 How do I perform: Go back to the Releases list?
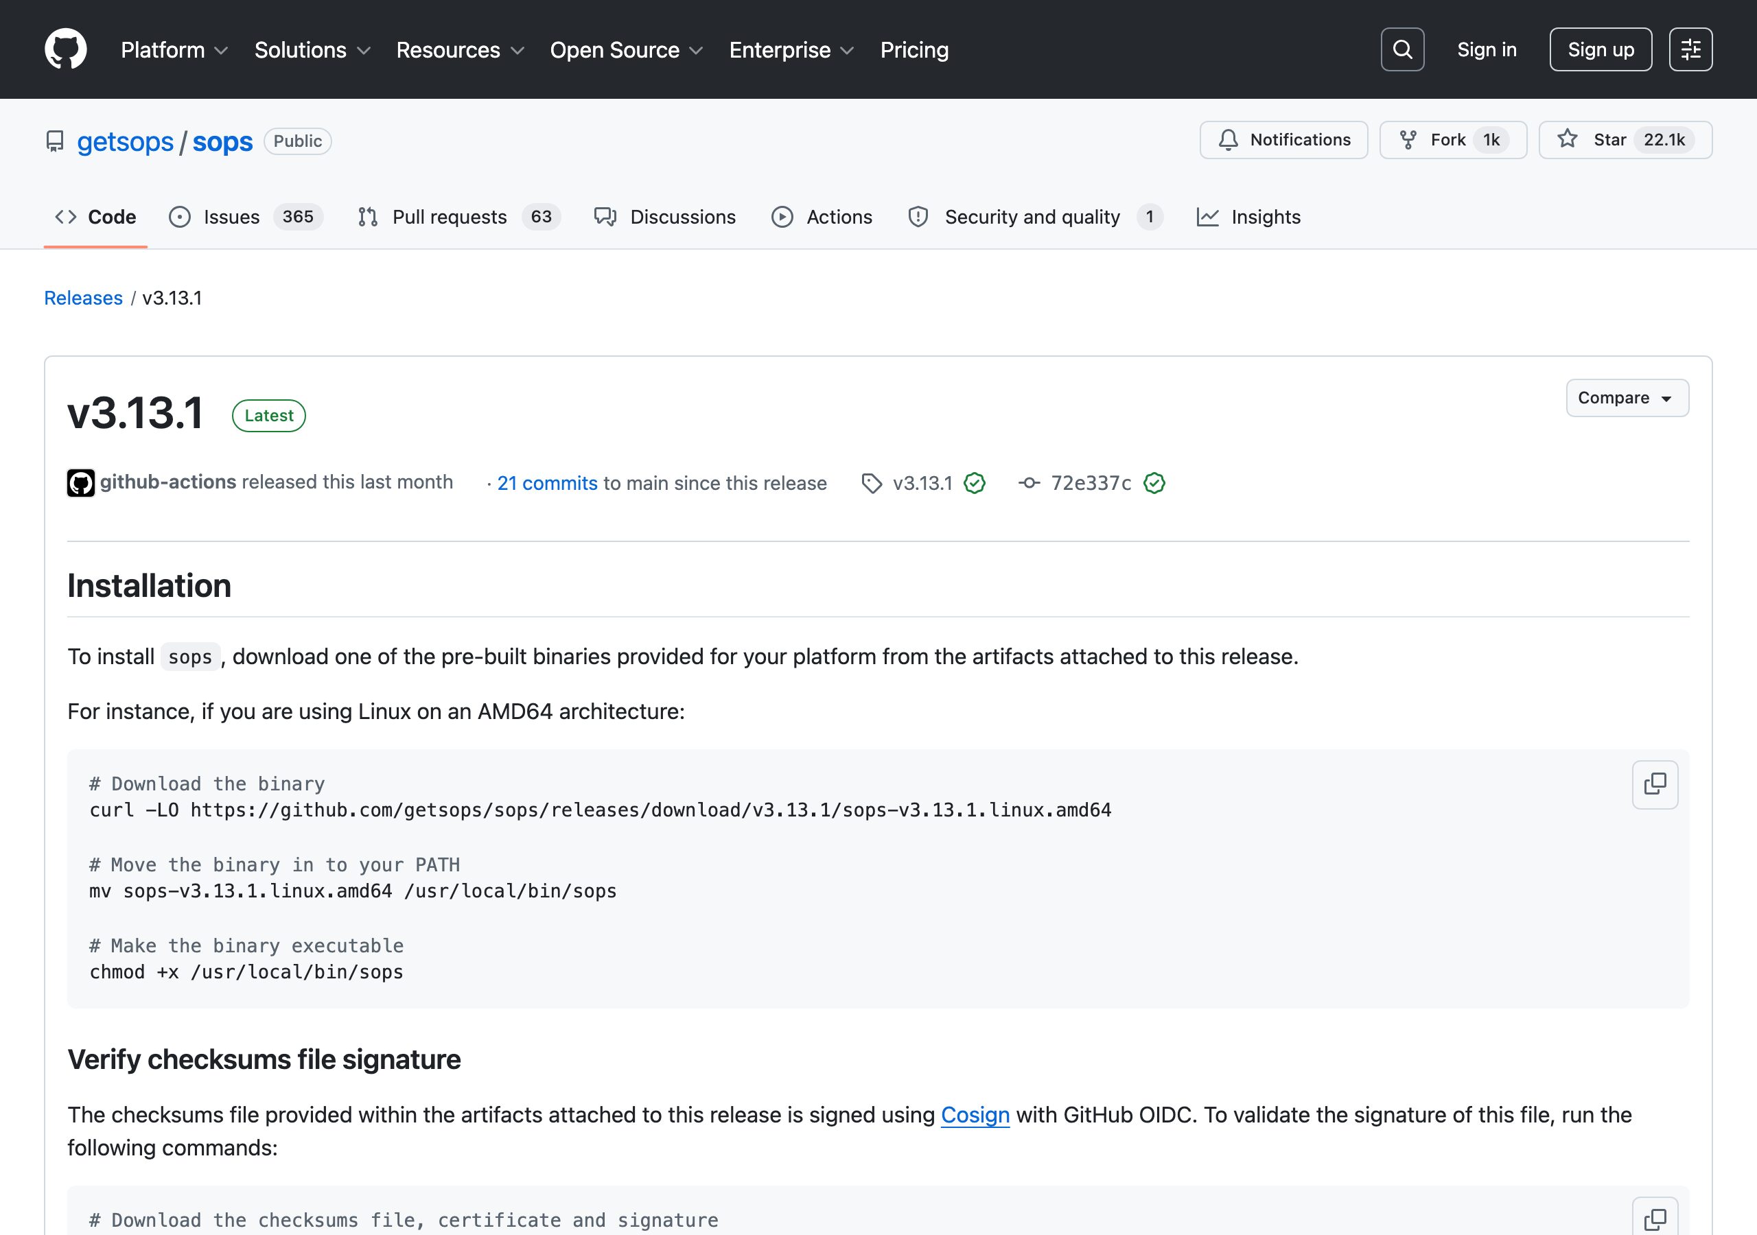coord(84,298)
